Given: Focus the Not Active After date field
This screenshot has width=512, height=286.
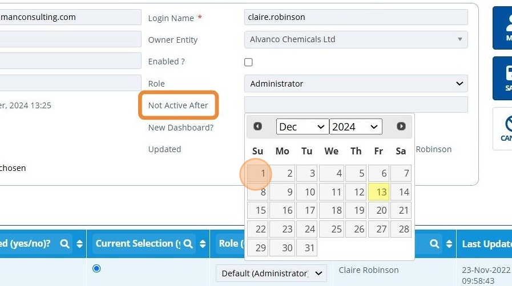Looking at the screenshot, I should [x=356, y=105].
